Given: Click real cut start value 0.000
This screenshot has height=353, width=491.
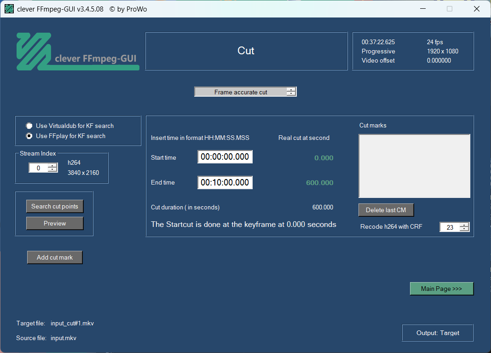Looking at the screenshot, I should tap(324, 158).
